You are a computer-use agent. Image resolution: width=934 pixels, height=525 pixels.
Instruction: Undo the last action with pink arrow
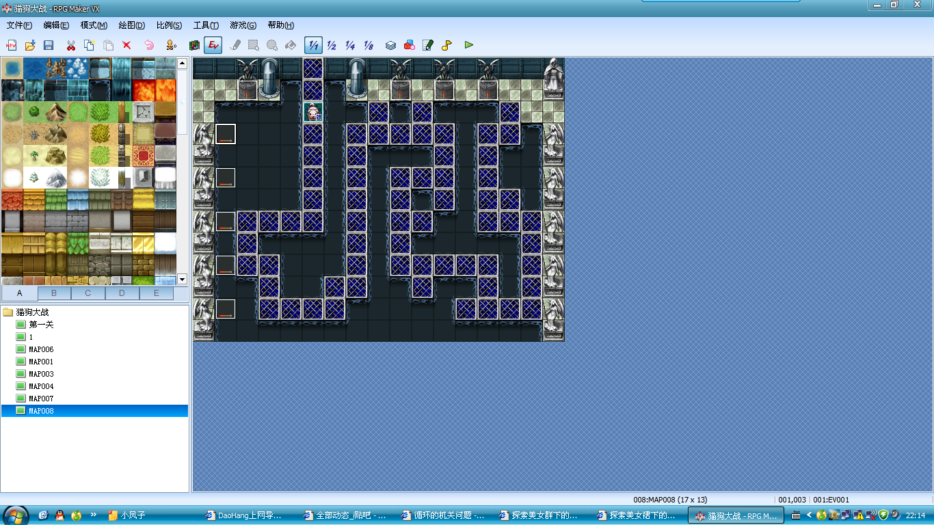(x=149, y=45)
